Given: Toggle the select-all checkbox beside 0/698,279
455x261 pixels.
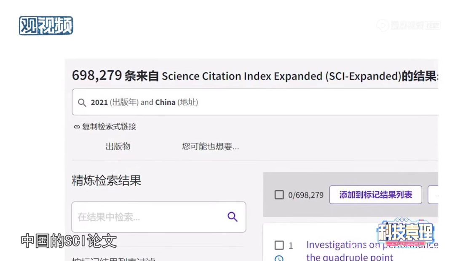Looking at the screenshot, I should [x=279, y=194].
